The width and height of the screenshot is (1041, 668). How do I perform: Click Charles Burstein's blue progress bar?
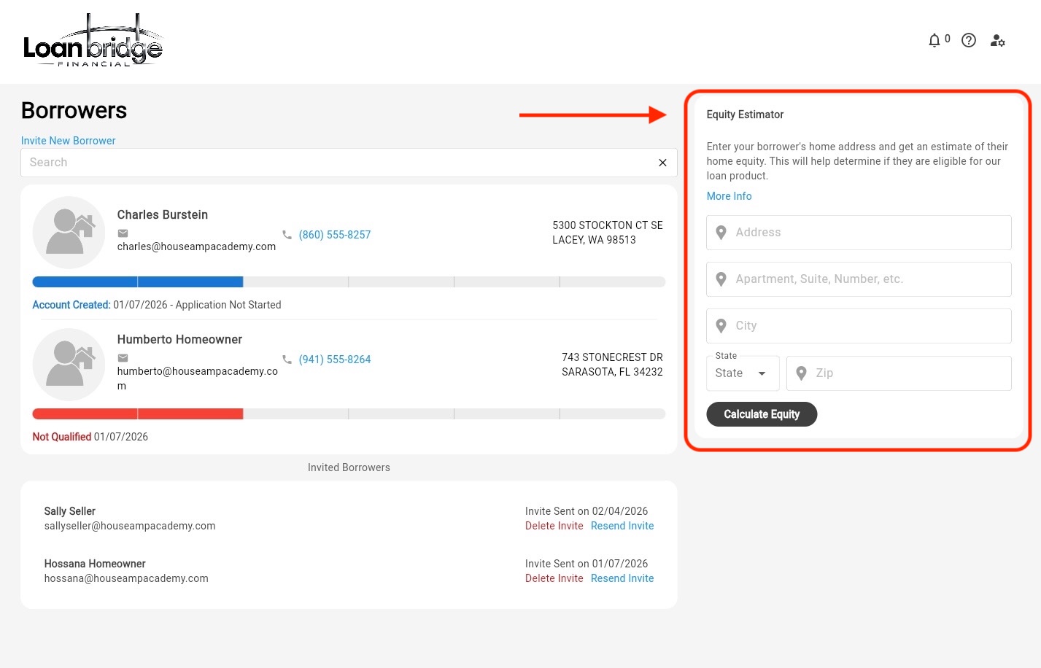(x=137, y=282)
